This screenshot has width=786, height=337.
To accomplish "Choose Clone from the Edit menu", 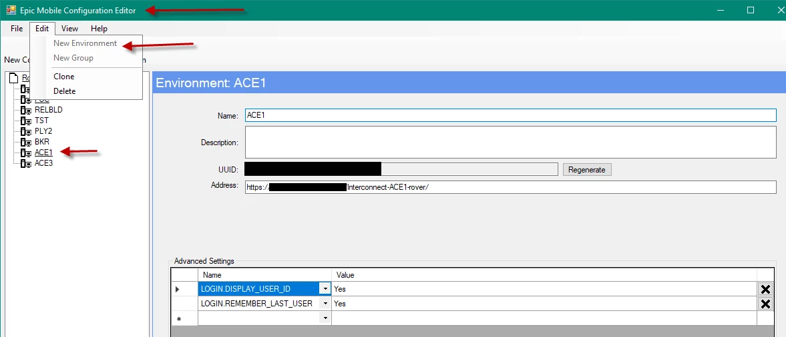I will [63, 77].
